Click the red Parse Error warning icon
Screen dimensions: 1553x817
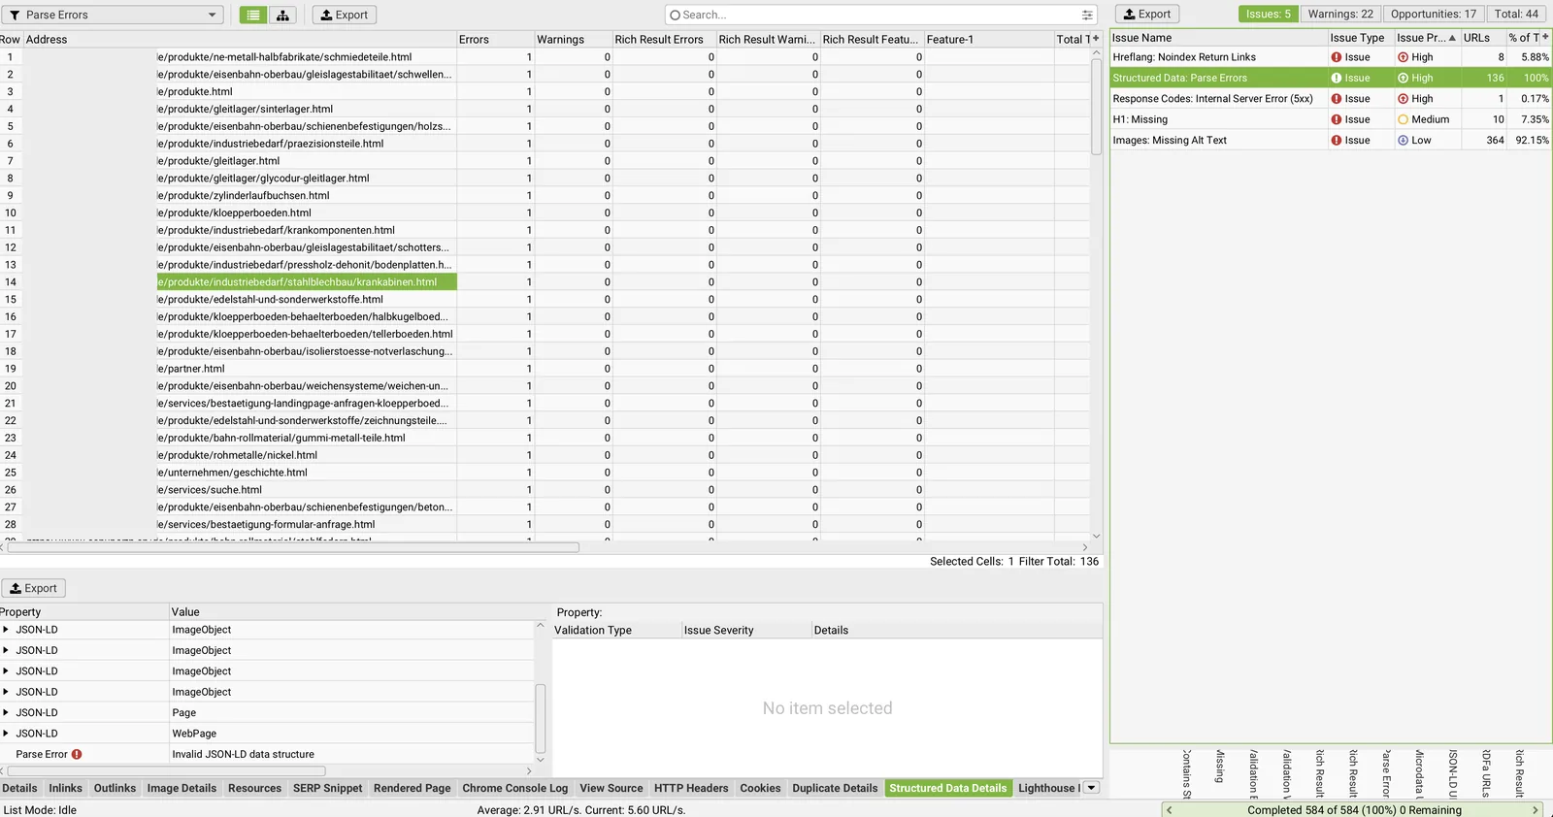77,754
